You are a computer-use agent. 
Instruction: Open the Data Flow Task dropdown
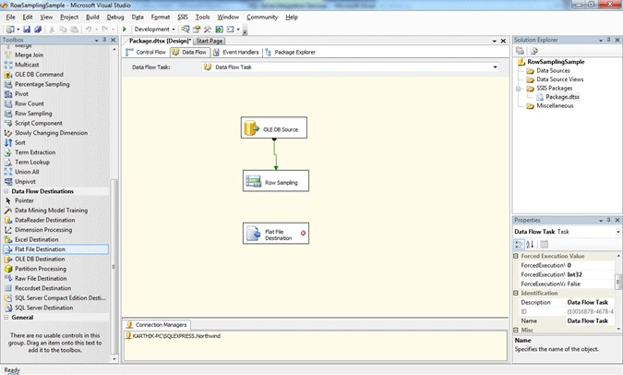pyautogui.click(x=495, y=67)
